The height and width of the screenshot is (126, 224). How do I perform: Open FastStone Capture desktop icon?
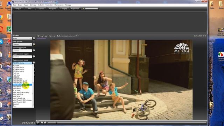[x=221, y=55]
